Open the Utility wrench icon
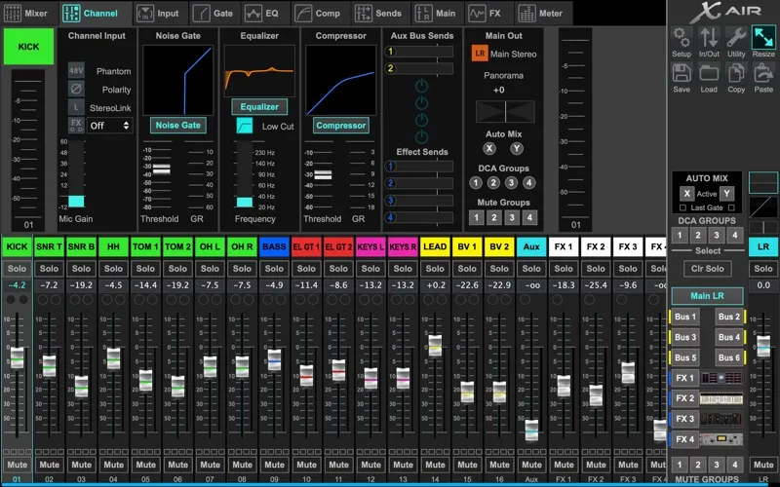Viewport: 780px width, 487px height. pos(736,37)
